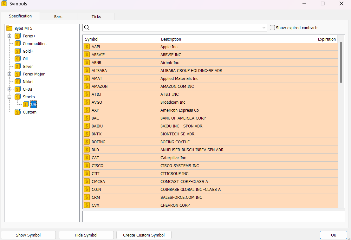351x240 pixels.
Task: Select the Oil group
Action: [x=25, y=59]
